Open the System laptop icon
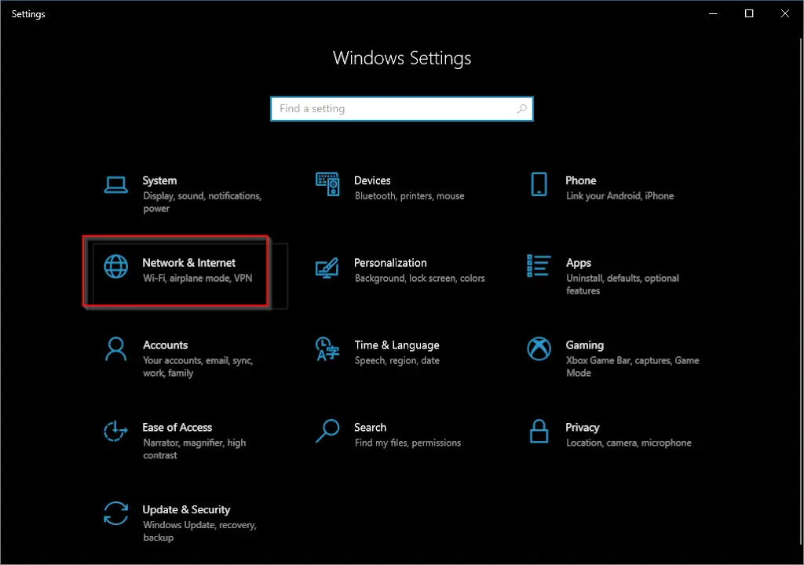804x565 pixels. (116, 185)
